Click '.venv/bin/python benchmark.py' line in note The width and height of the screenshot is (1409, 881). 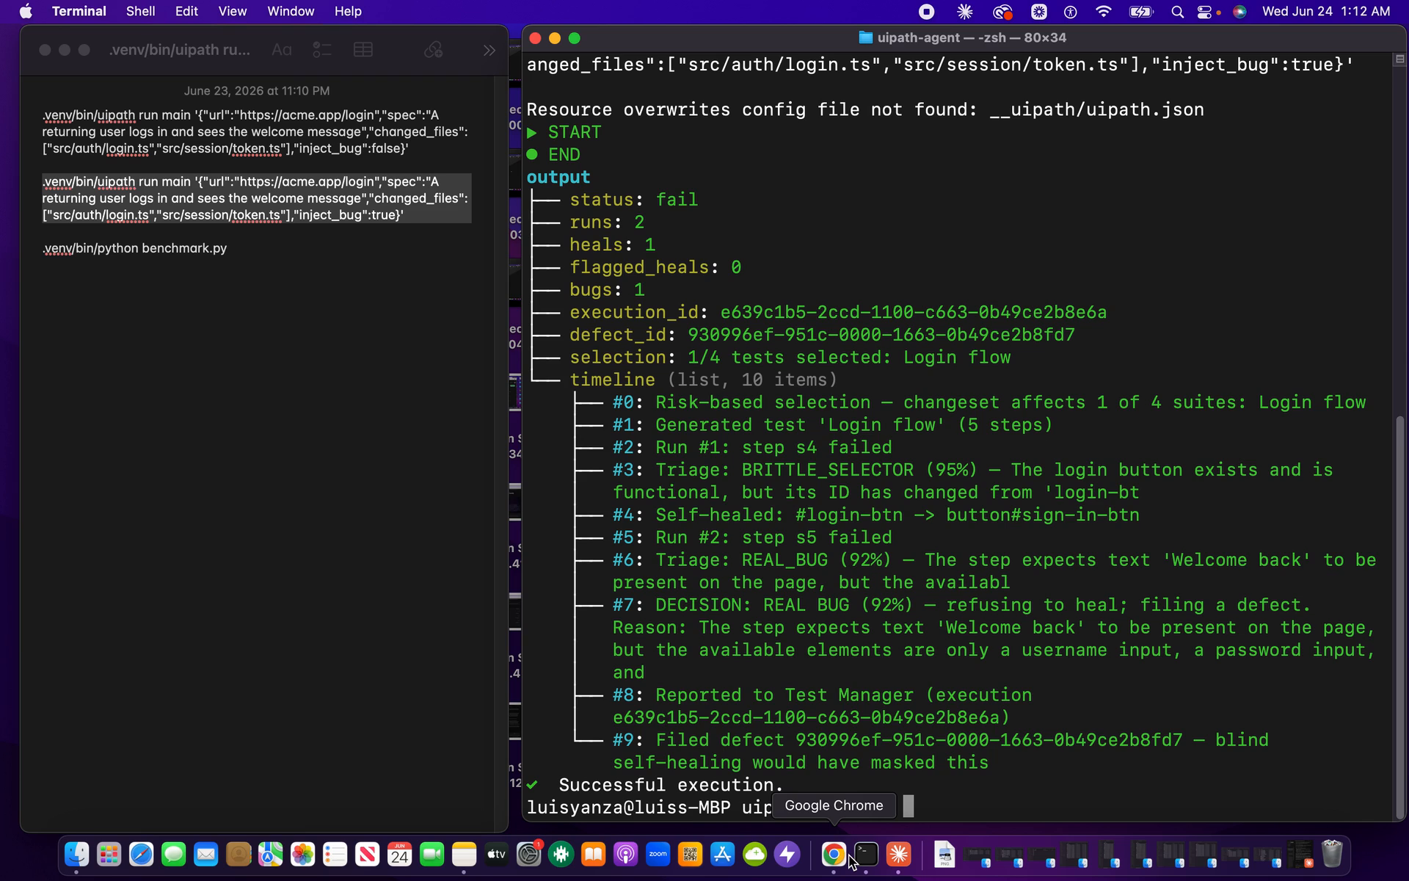pos(134,248)
